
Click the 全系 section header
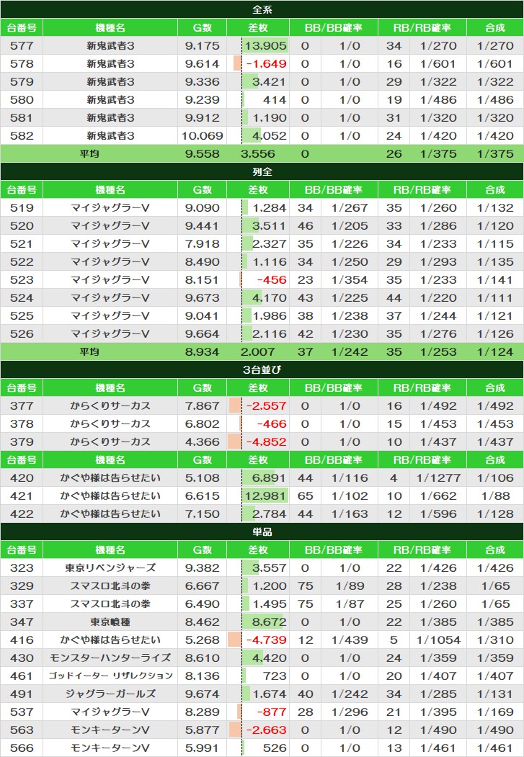(262, 9)
